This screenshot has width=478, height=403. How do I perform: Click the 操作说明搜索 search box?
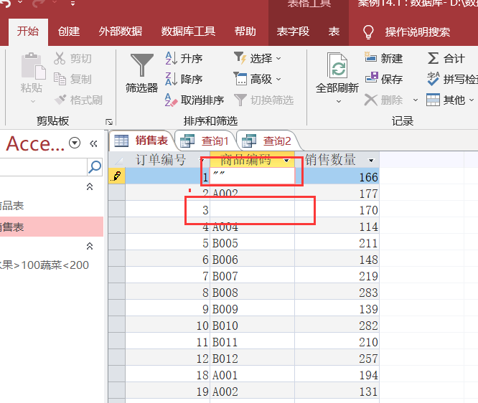pos(418,32)
